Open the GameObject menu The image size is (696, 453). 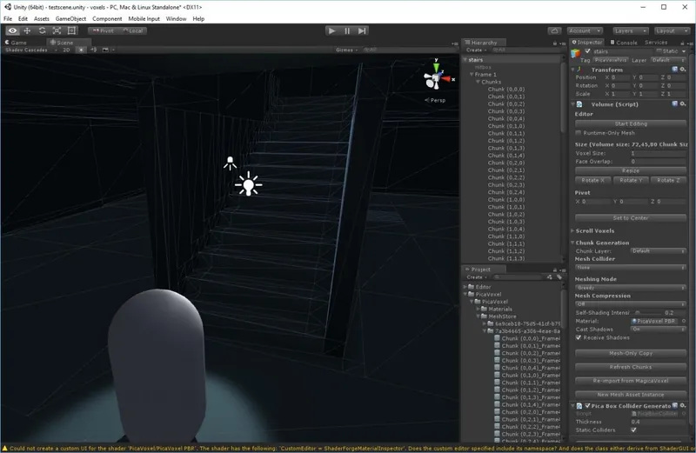pyautogui.click(x=70, y=18)
